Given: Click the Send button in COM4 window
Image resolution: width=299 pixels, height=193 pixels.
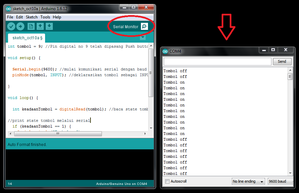Looking at the screenshot, I should 282,61.
